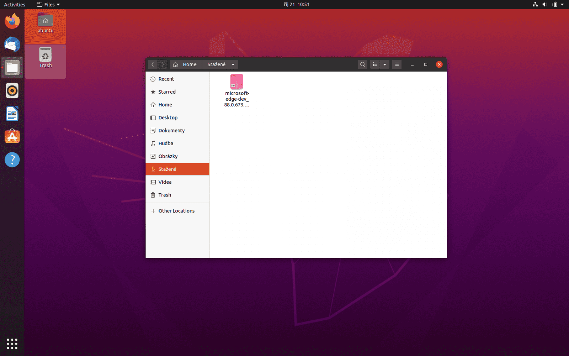
Task: Launch Rhythmbox music player from the dock
Action: [12, 90]
